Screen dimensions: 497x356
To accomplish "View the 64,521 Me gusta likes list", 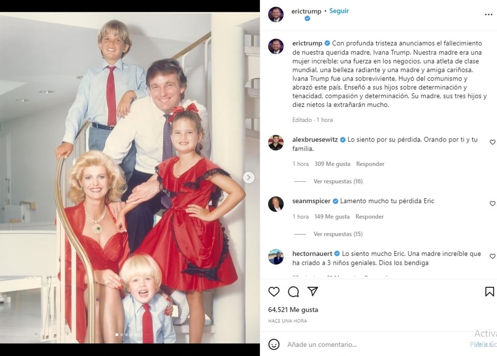I will [293, 310].
